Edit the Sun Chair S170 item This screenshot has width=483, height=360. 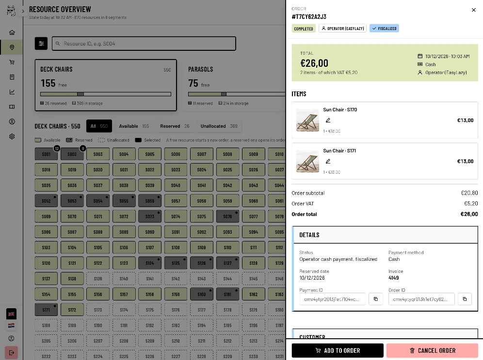pos(328,120)
